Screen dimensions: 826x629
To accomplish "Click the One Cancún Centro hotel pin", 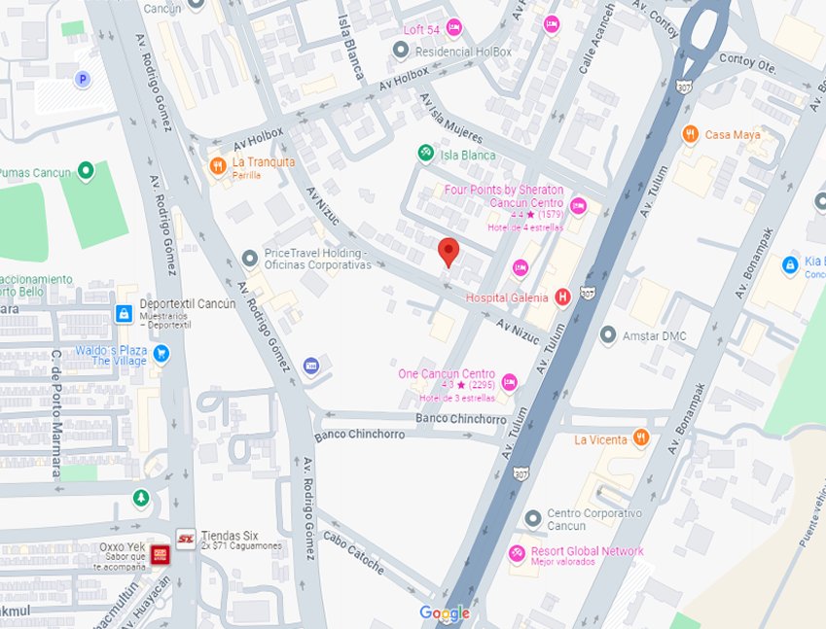I will pos(509,382).
